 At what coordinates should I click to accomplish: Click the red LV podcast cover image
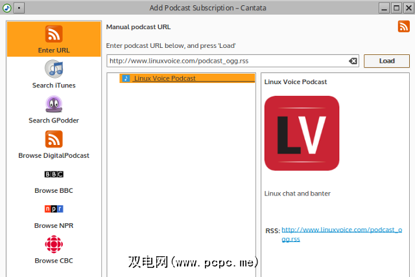coord(302,133)
